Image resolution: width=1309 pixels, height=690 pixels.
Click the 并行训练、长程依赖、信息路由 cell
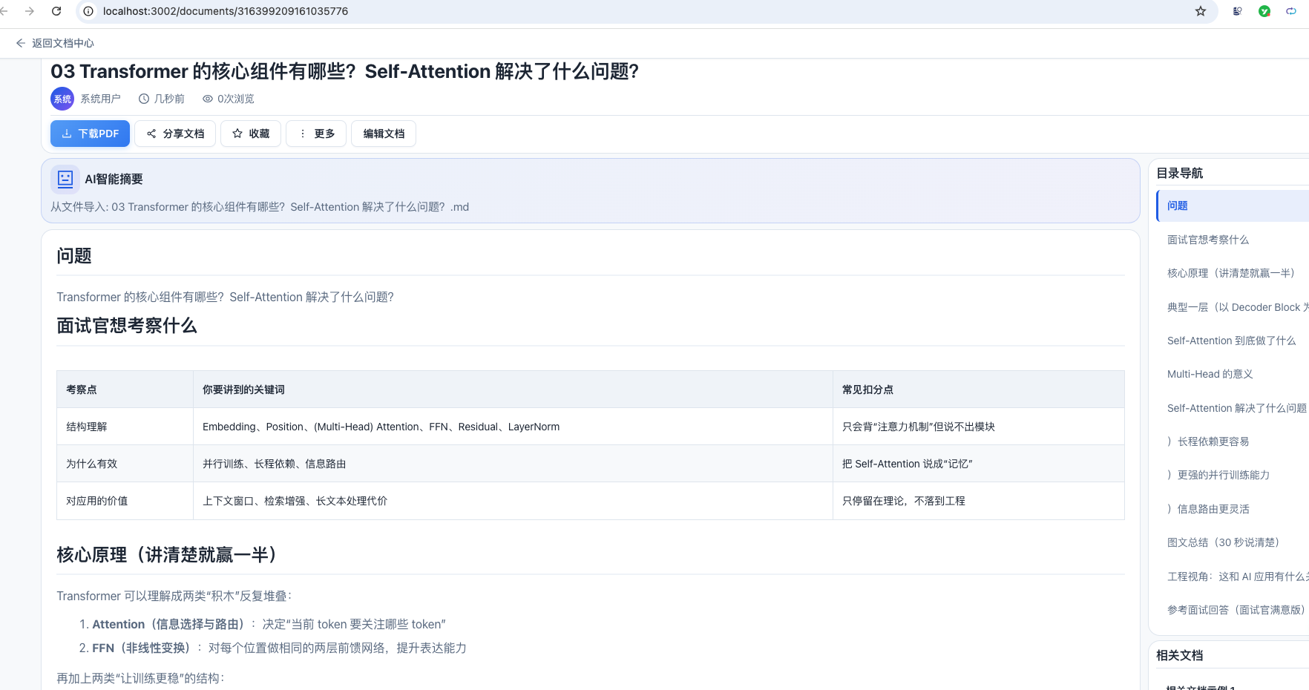pyautogui.click(x=513, y=464)
